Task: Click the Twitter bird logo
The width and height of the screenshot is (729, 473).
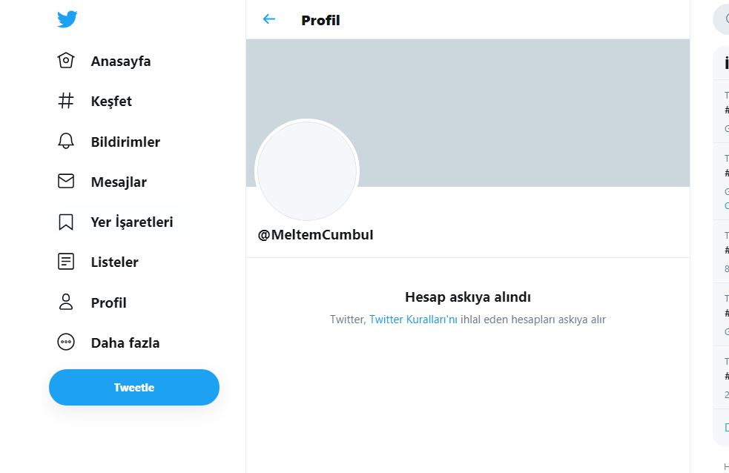Action: tap(67, 20)
